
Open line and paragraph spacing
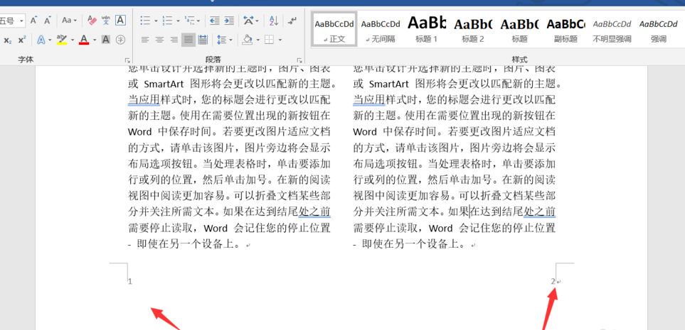221,40
